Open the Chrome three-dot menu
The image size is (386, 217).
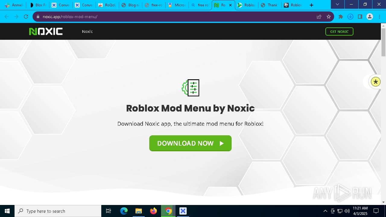pos(379,17)
